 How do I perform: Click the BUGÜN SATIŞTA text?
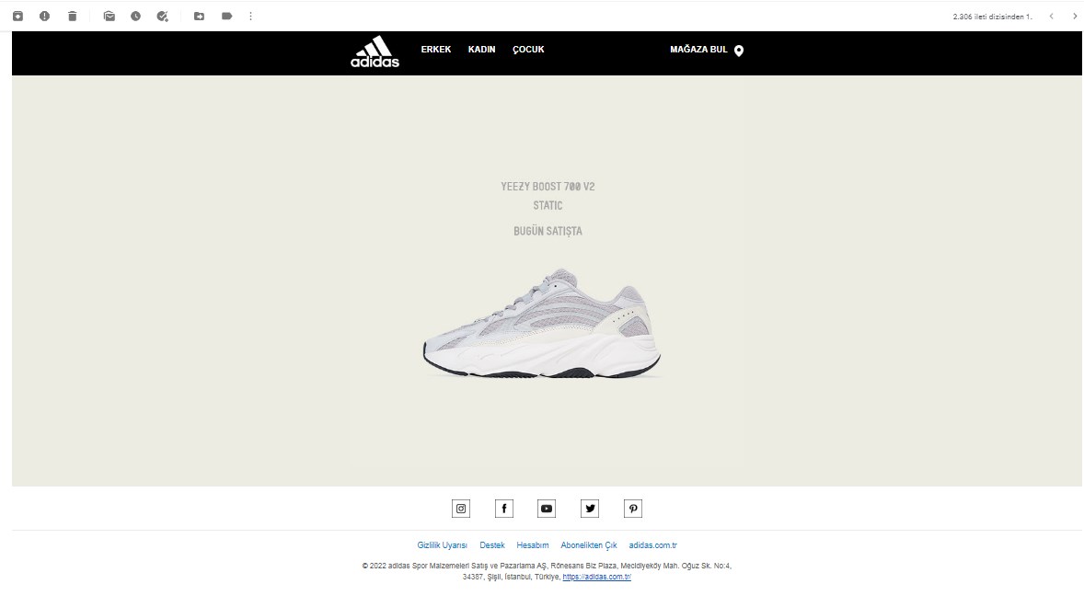point(548,231)
